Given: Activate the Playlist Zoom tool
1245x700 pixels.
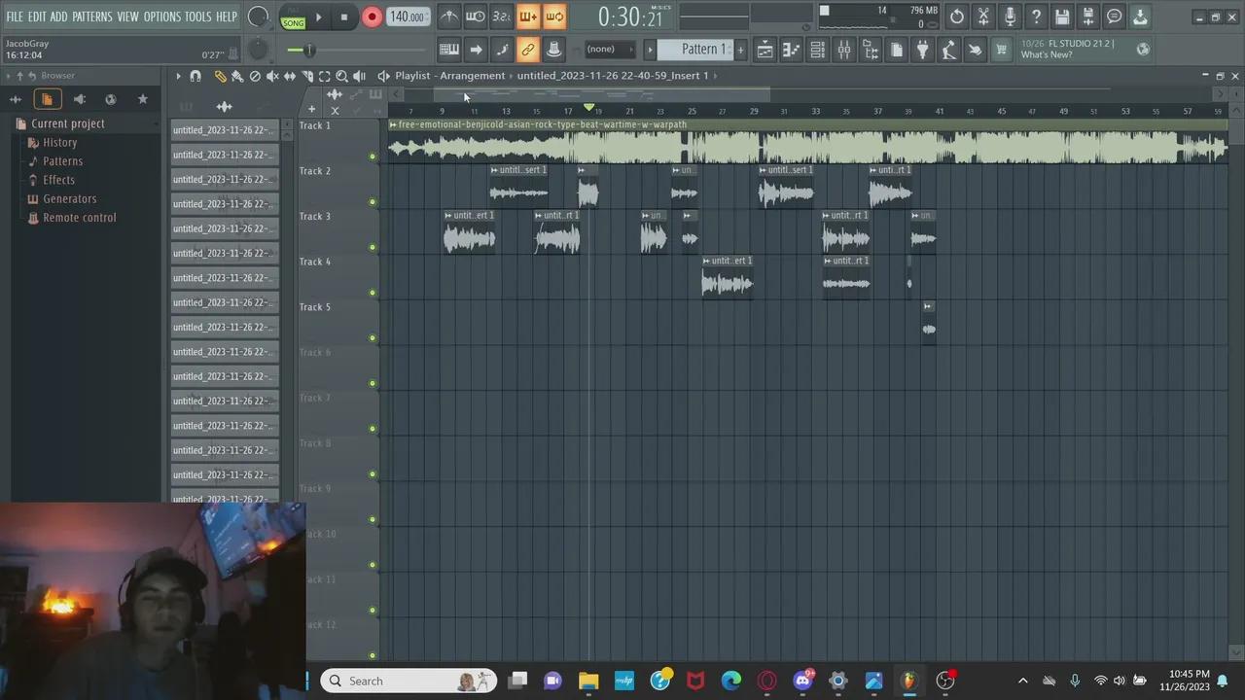Looking at the screenshot, I should pyautogui.click(x=342, y=76).
